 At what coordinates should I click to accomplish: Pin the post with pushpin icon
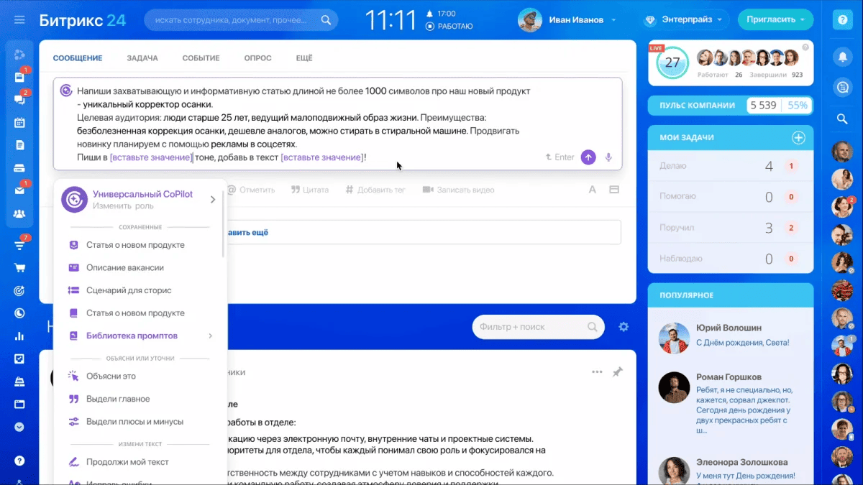click(617, 372)
